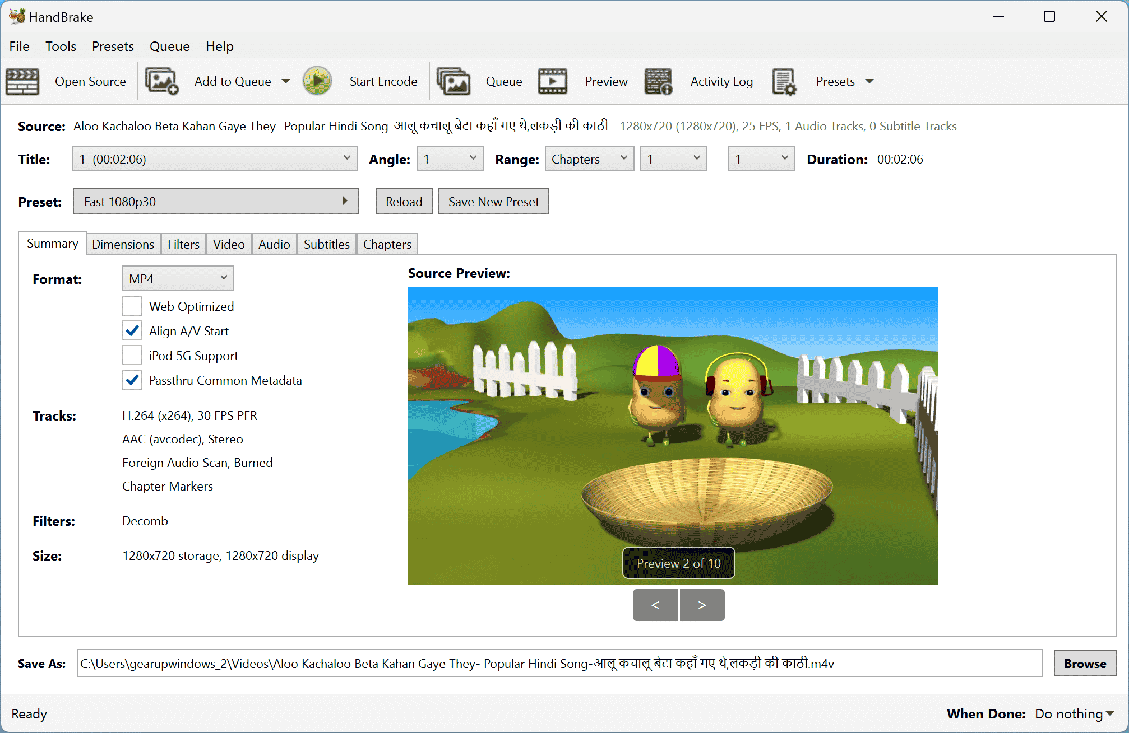Image resolution: width=1129 pixels, height=733 pixels.
Task: Expand the Format MP4 dropdown
Action: point(178,278)
